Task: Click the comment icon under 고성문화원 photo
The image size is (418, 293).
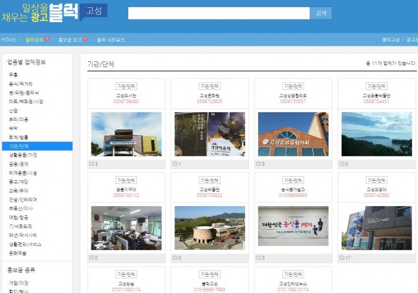Action: coord(175,164)
